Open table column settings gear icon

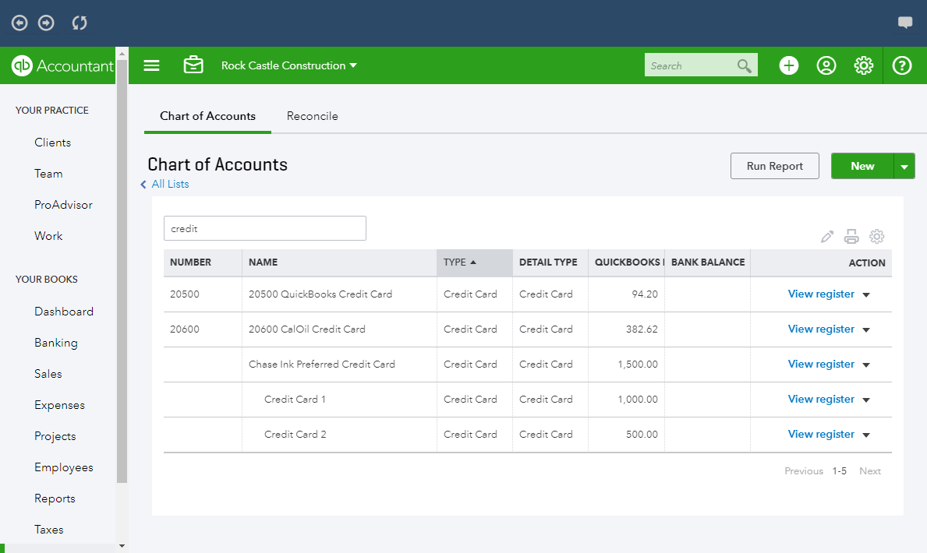pos(877,236)
